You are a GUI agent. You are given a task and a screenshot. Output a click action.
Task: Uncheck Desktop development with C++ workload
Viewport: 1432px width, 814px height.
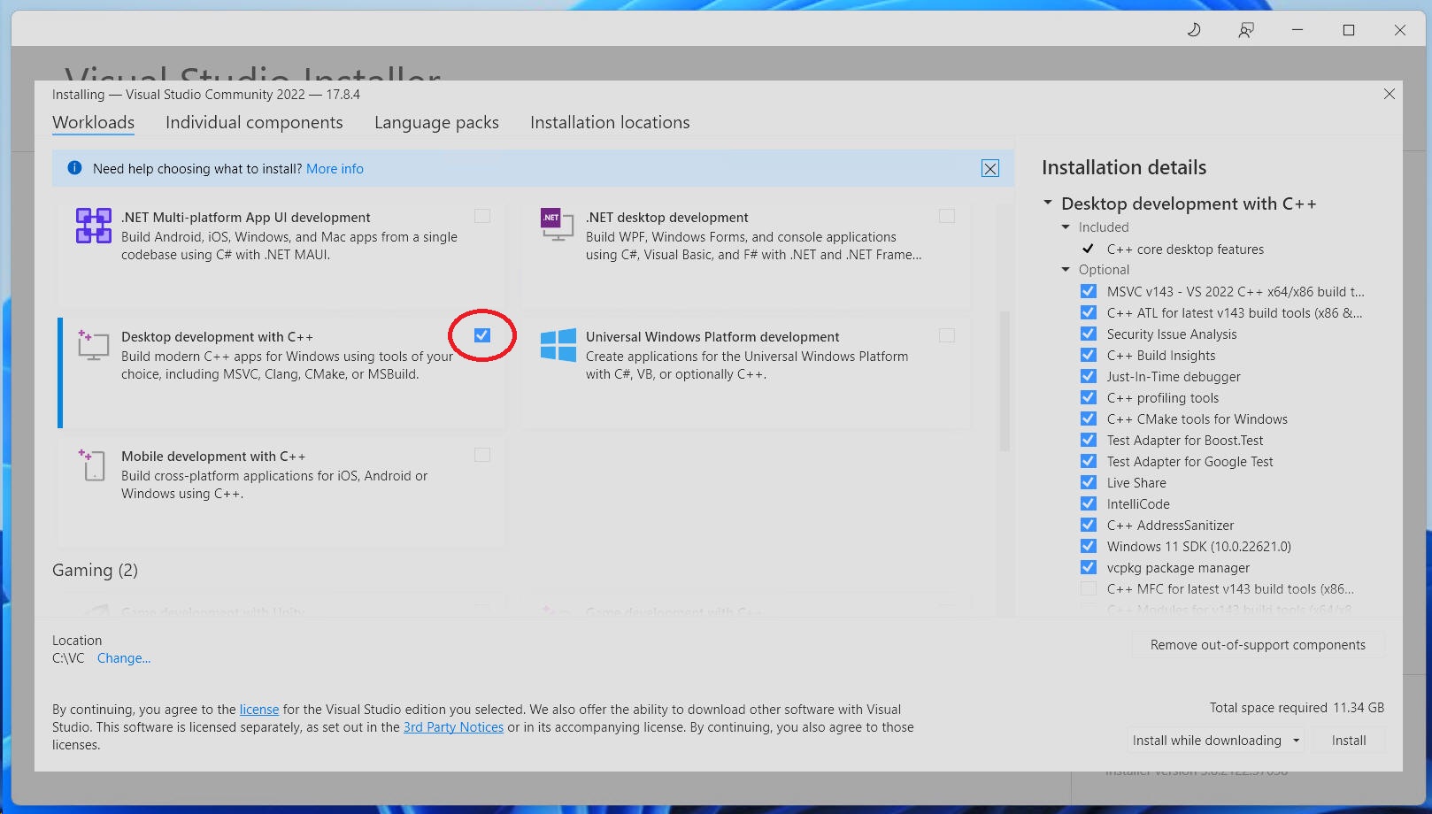pos(482,335)
